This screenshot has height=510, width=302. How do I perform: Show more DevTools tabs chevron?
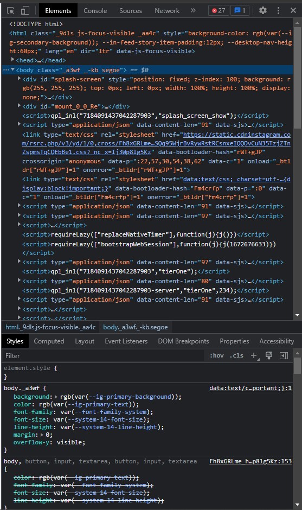click(193, 10)
